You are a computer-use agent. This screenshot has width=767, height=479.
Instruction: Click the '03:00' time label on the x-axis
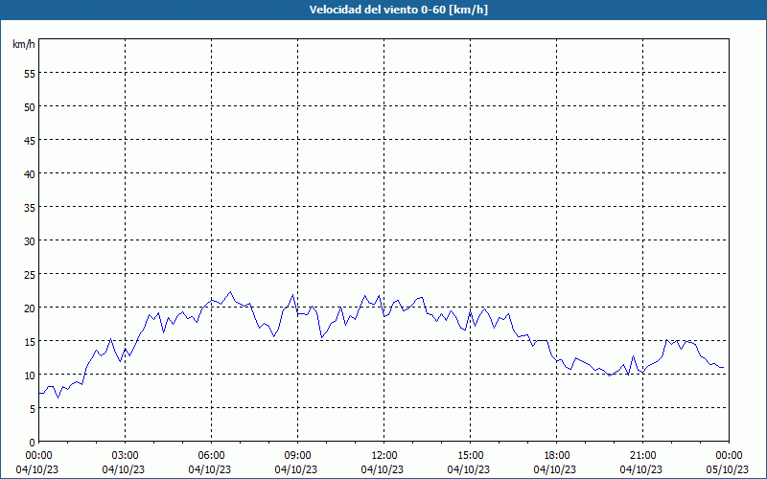[x=126, y=455]
